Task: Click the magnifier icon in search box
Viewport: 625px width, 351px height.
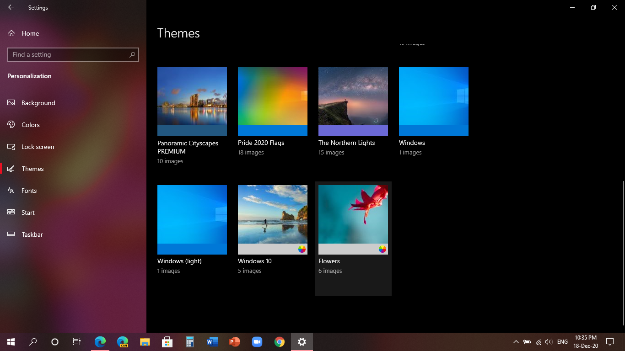Action: (x=132, y=54)
